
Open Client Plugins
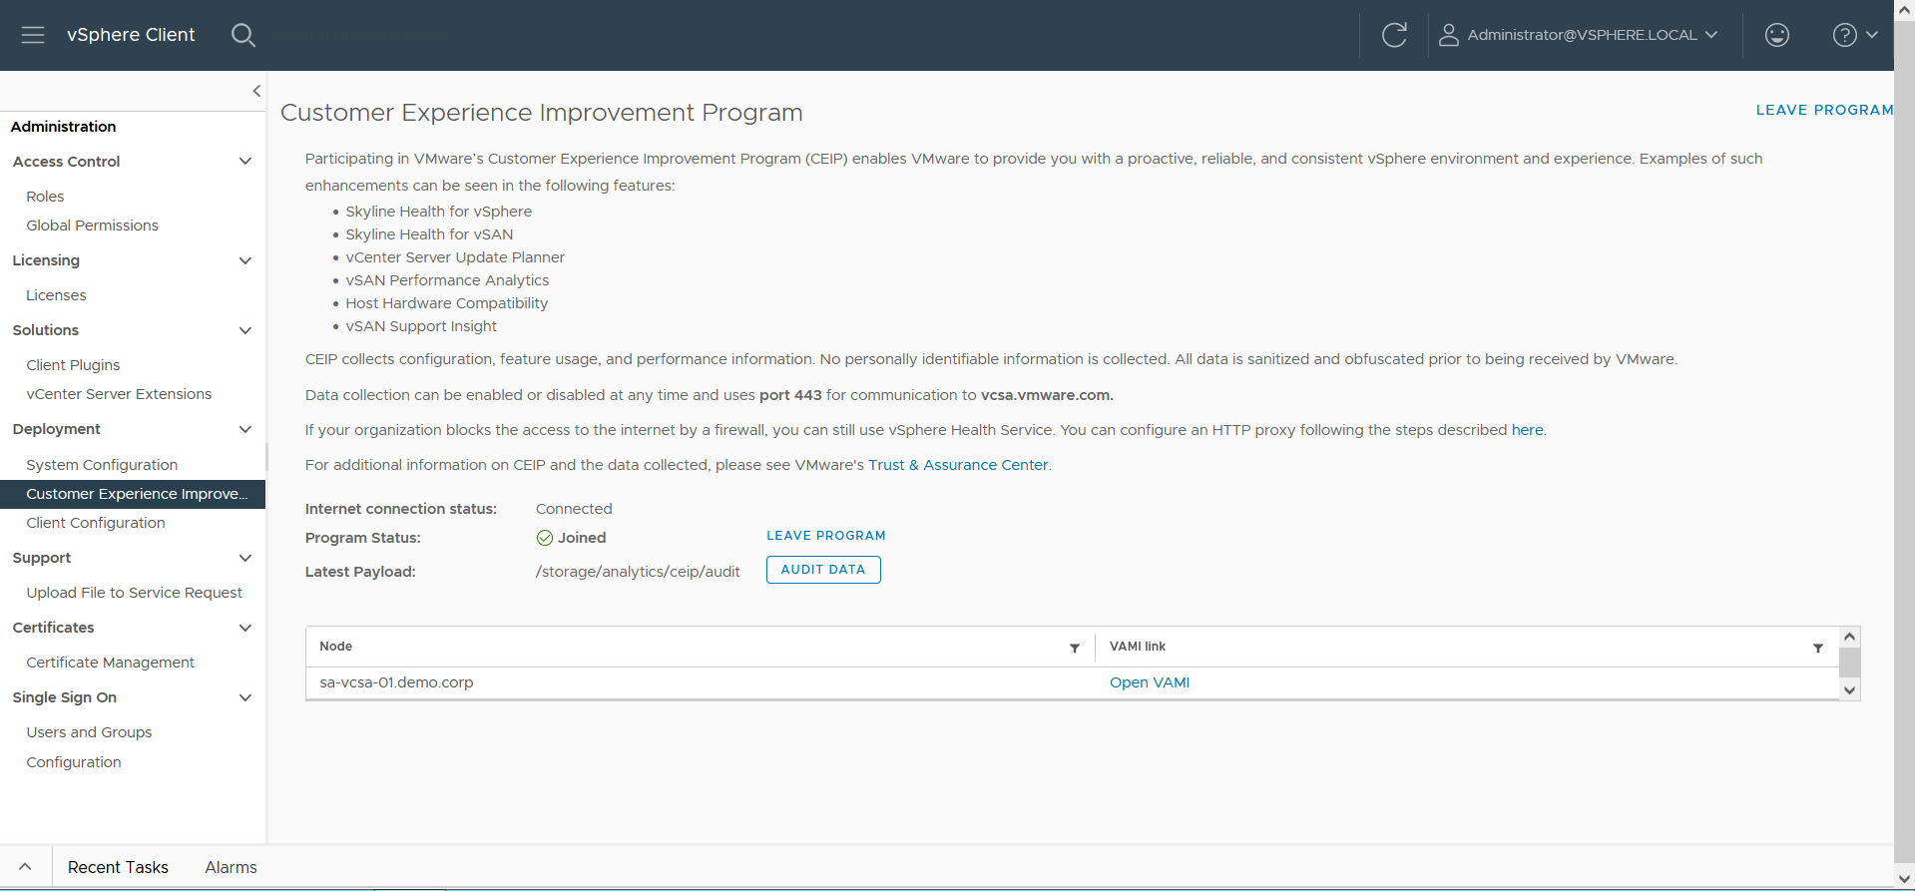(73, 365)
